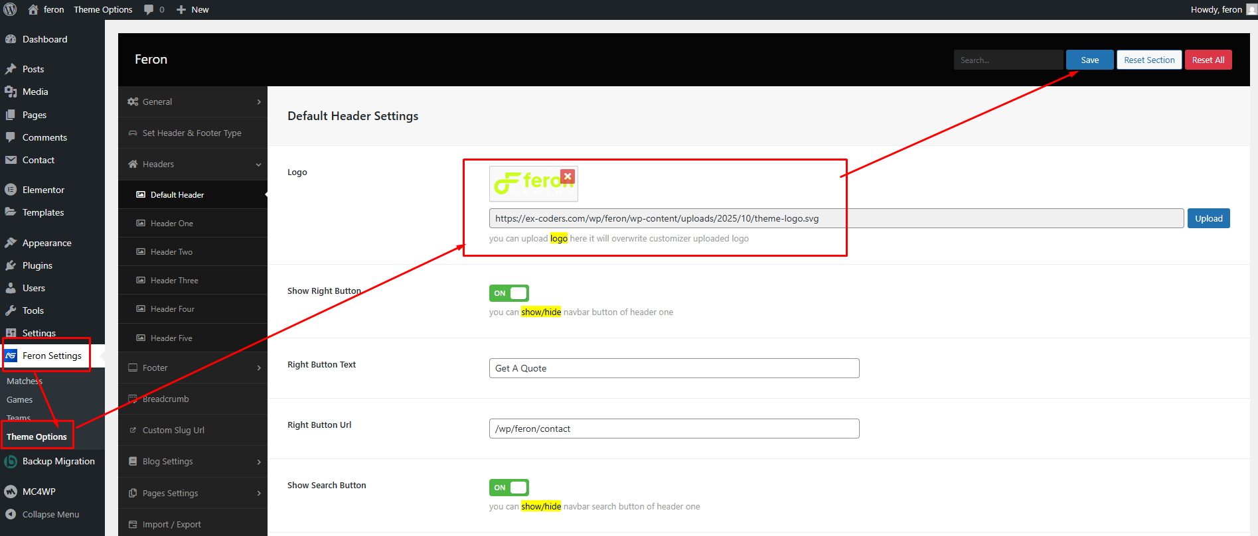Remove the logo with the red X icon
Screen dimensions: 1258x536
pos(567,176)
